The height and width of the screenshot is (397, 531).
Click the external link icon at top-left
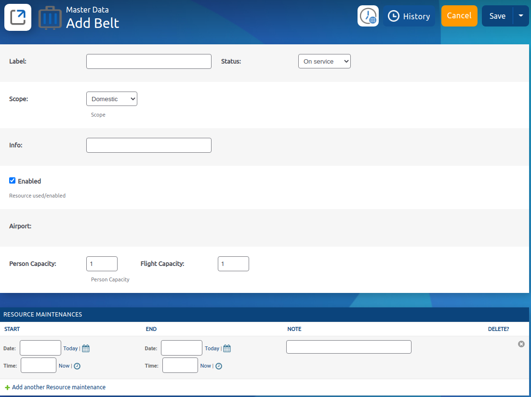click(x=18, y=17)
